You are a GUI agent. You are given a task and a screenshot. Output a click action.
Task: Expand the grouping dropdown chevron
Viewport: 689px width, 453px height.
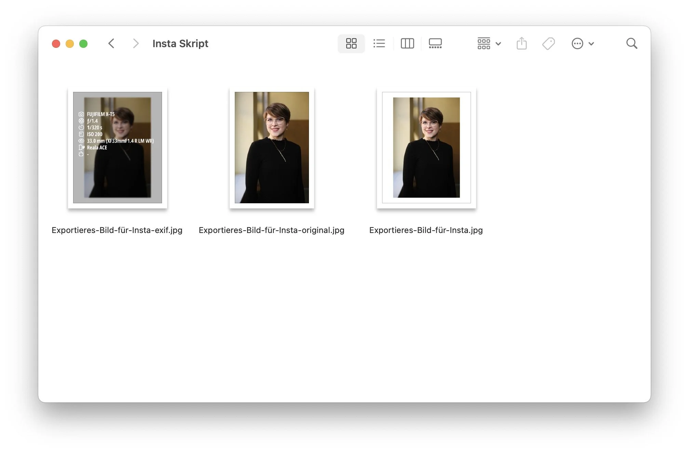coord(498,44)
